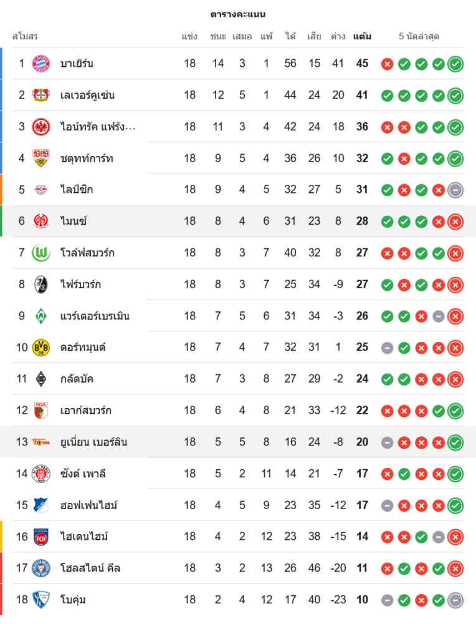Select the ฮอฟเฟนไฮม์ team name
476x624 pixels.
[x=90, y=505]
